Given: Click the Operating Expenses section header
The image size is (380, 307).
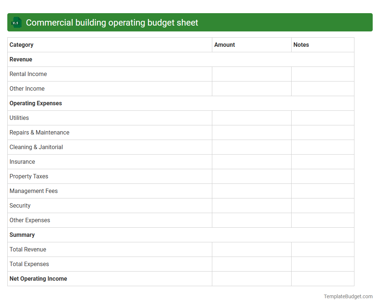Looking at the screenshot, I should click(35, 103).
